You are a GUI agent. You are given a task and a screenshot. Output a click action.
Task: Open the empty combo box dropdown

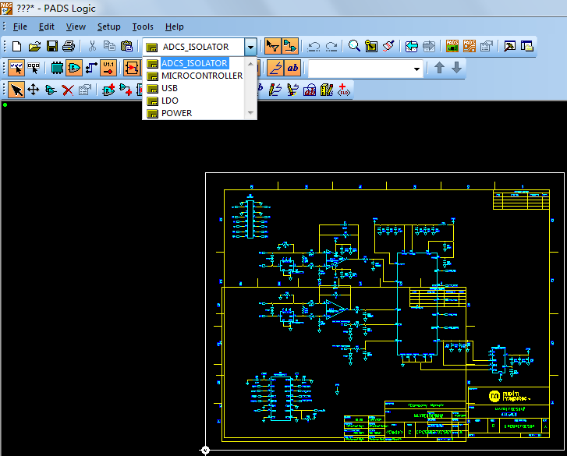(x=416, y=69)
